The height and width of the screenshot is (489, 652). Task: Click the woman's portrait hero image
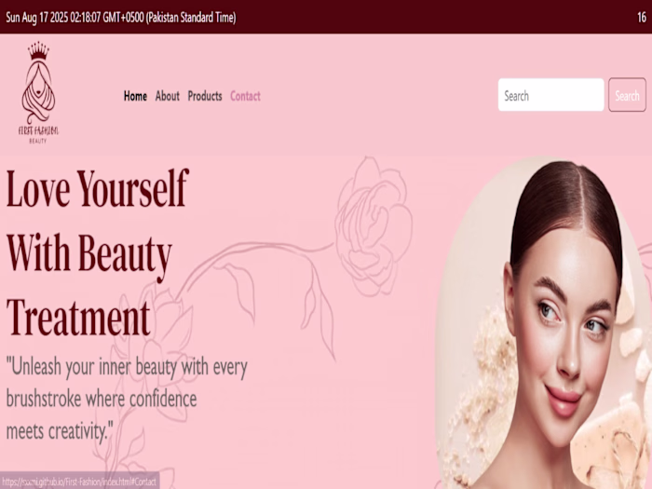[x=544, y=322]
